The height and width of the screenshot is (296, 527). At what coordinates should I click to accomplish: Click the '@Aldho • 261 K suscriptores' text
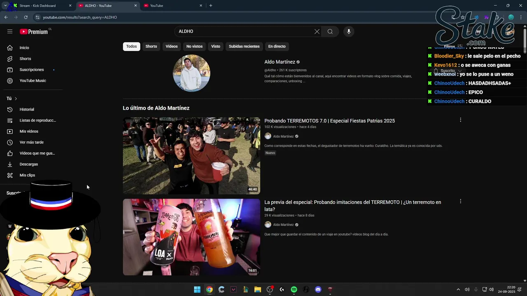click(285, 70)
